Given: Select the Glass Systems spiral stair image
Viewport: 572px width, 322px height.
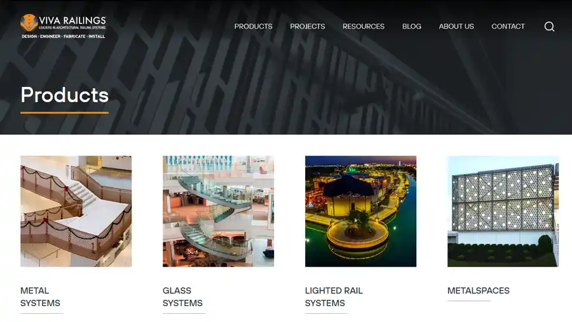Looking at the screenshot, I should click(218, 211).
